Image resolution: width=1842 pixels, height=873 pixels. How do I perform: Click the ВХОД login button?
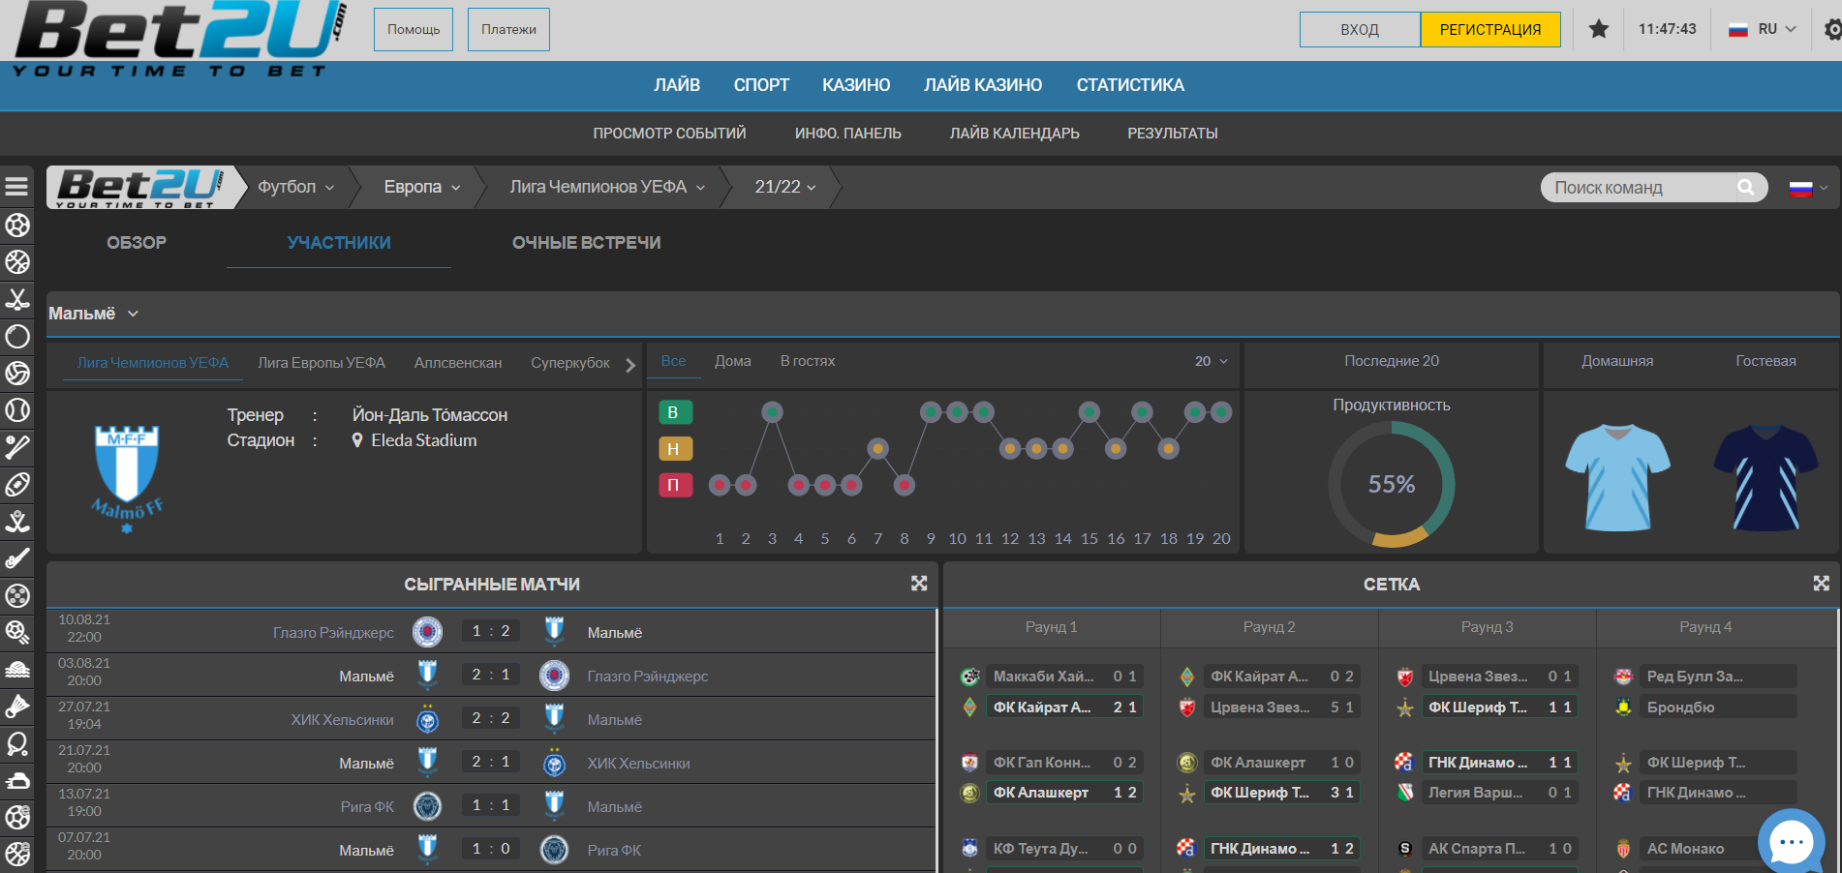point(1360,29)
